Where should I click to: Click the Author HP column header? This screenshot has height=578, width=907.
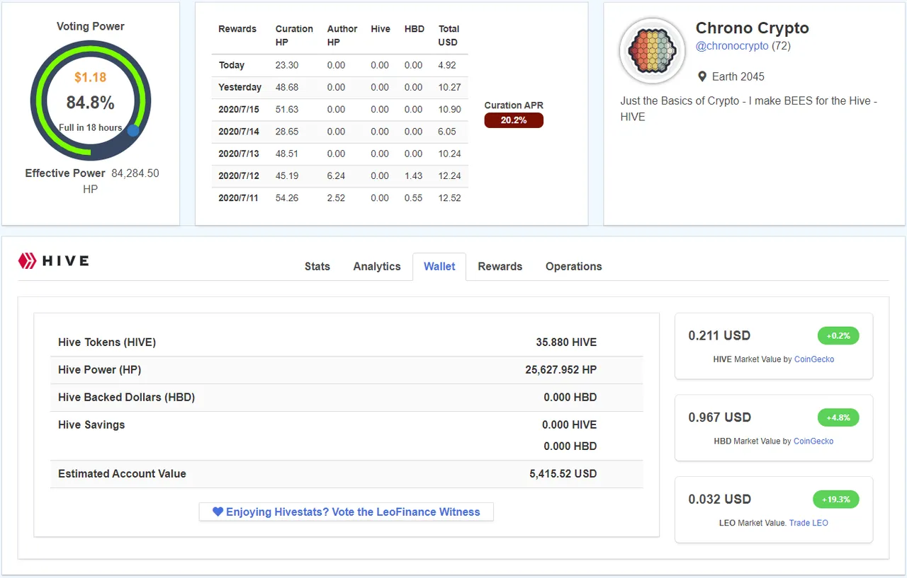(342, 35)
